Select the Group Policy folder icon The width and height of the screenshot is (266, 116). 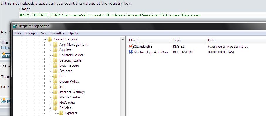pos(55,81)
